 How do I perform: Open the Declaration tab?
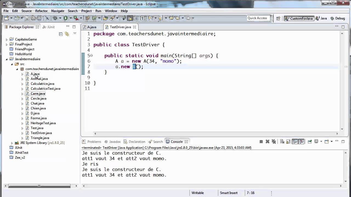pos(134,142)
